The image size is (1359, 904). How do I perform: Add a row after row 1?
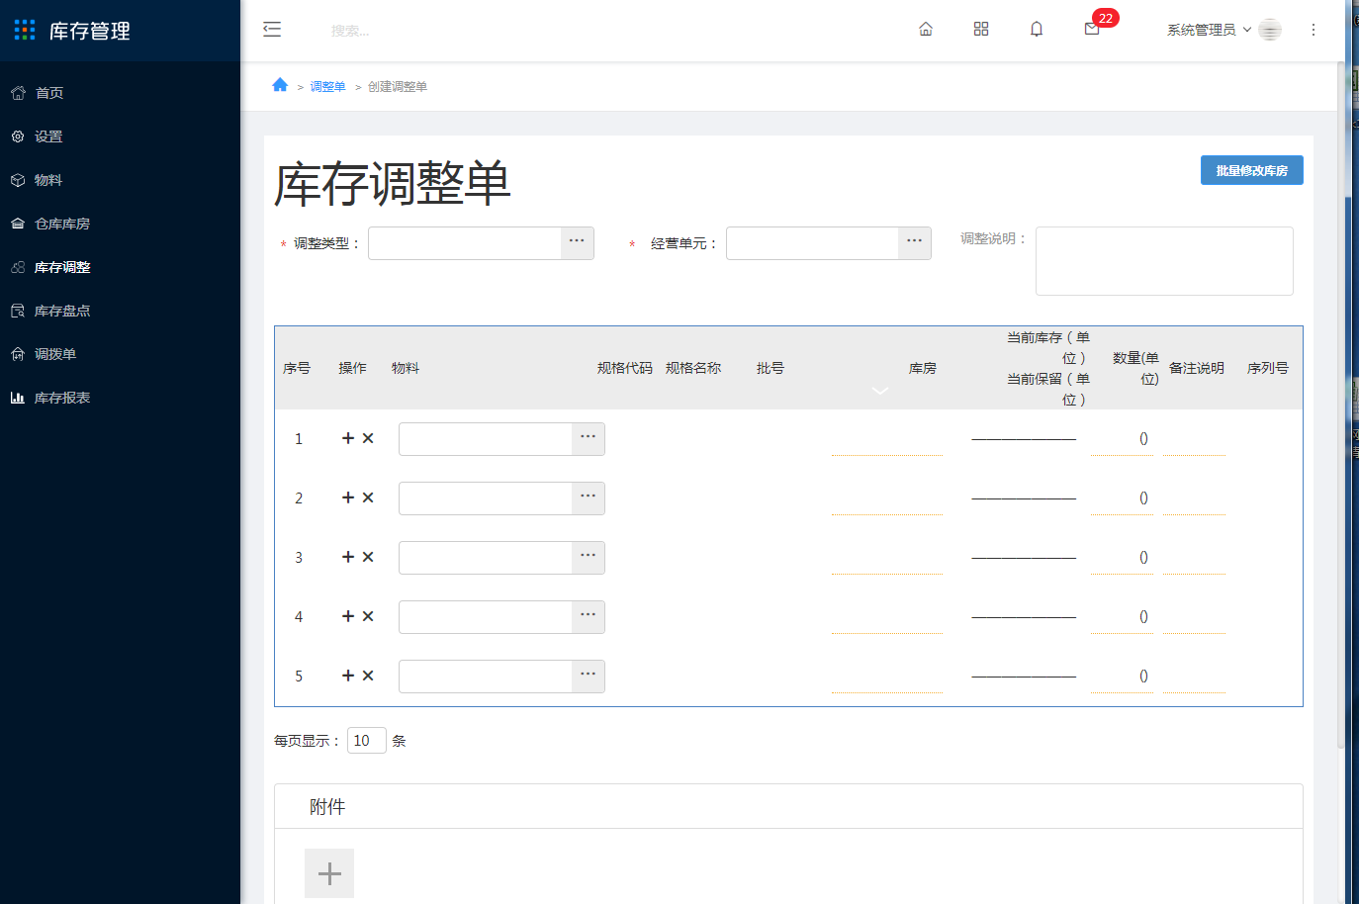coord(348,438)
